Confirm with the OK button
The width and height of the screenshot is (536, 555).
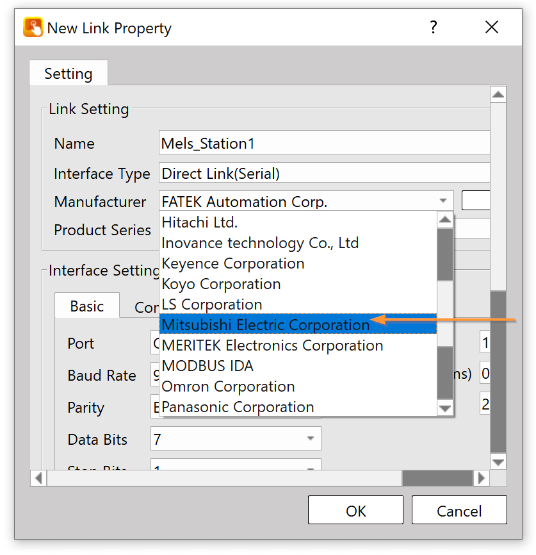(355, 510)
